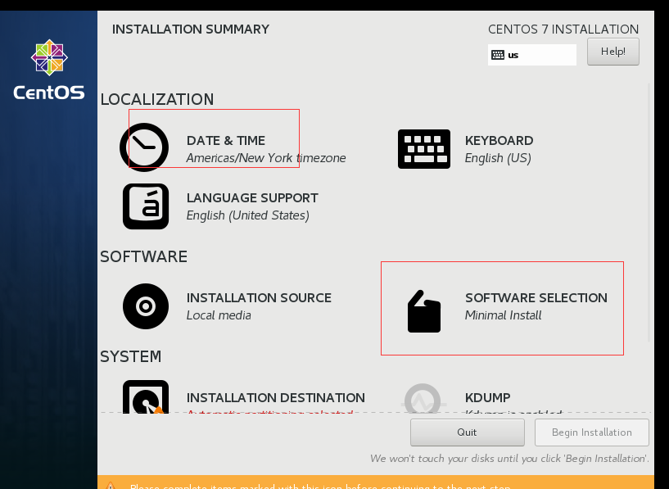Screen dimensions: 669x489
Task: Click the Keyboard layout icon
Action: (424, 149)
